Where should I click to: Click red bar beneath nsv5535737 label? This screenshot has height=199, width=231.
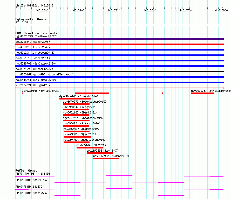coord(202,93)
